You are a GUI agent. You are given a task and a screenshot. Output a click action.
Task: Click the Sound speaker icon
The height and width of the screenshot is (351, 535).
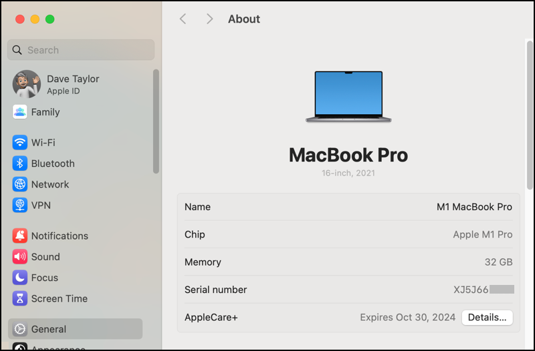pyautogui.click(x=20, y=257)
